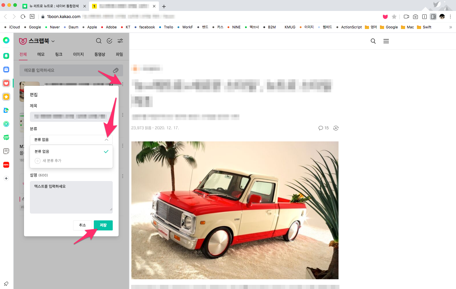Add a new category via 새 분류 추가
This screenshot has width=456, height=289.
point(48,161)
